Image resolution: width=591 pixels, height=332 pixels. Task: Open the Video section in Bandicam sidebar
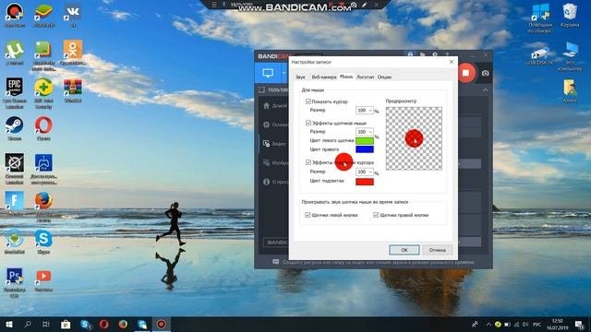pyautogui.click(x=274, y=144)
